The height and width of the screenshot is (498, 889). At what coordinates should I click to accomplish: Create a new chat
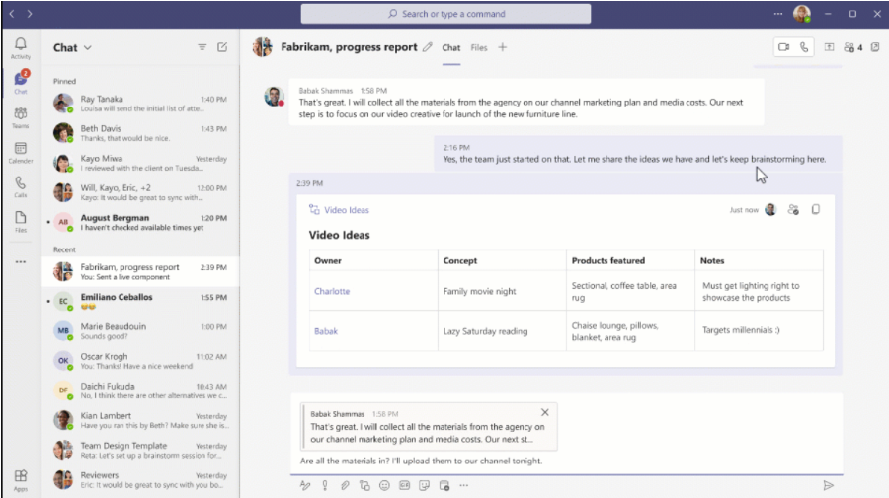(x=222, y=47)
